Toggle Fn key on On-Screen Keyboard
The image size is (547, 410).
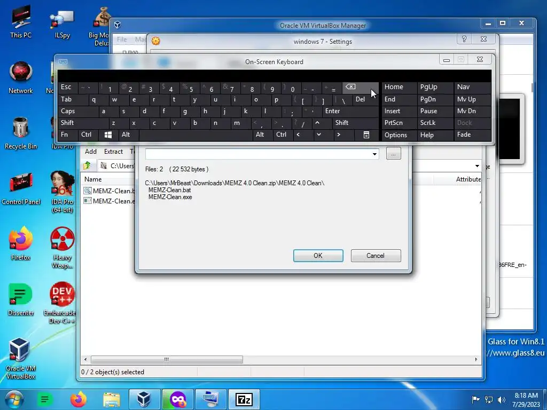click(x=68, y=135)
